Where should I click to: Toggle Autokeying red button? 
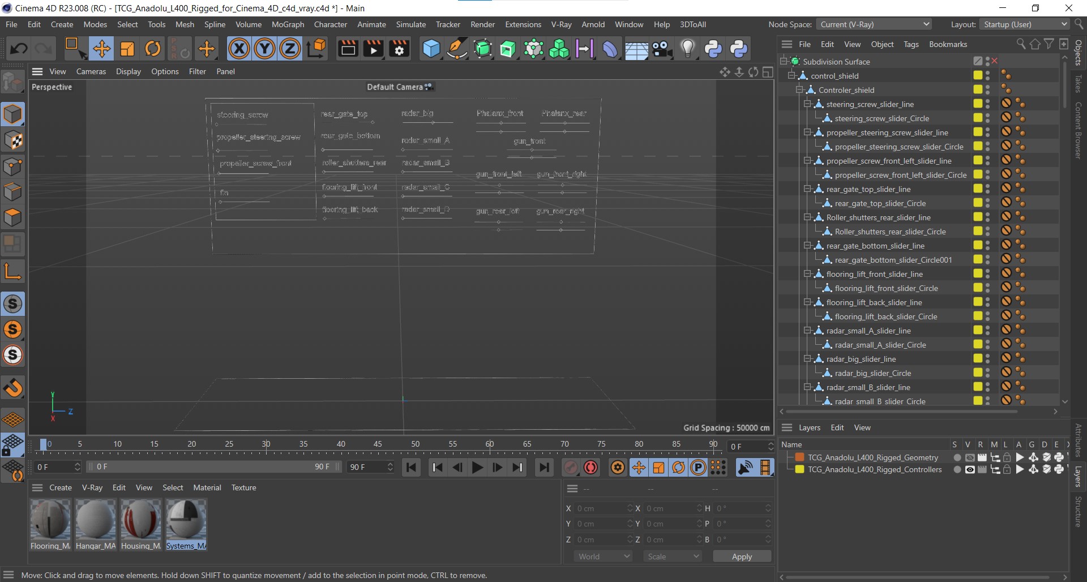coord(591,467)
